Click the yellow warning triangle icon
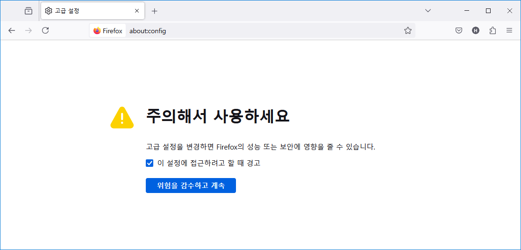 click(122, 117)
